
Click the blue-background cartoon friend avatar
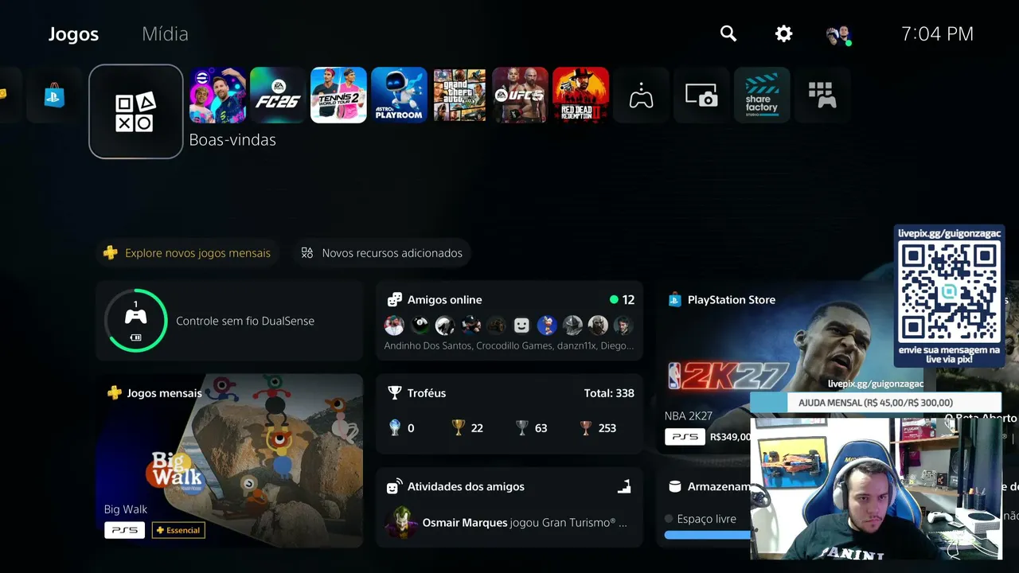[x=547, y=325]
